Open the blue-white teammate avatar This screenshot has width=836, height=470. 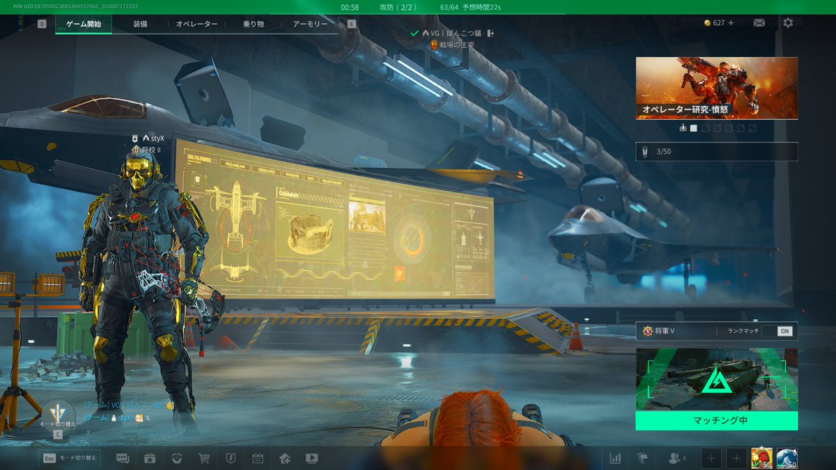pos(787,458)
